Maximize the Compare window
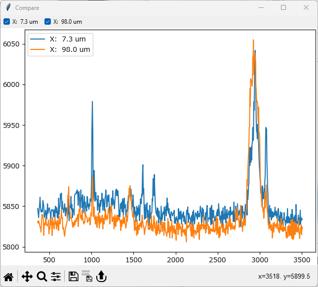 point(283,8)
